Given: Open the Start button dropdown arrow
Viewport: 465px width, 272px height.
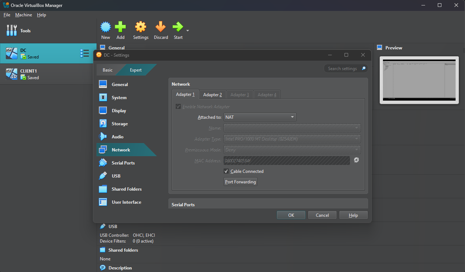Looking at the screenshot, I should click(188, 31).
